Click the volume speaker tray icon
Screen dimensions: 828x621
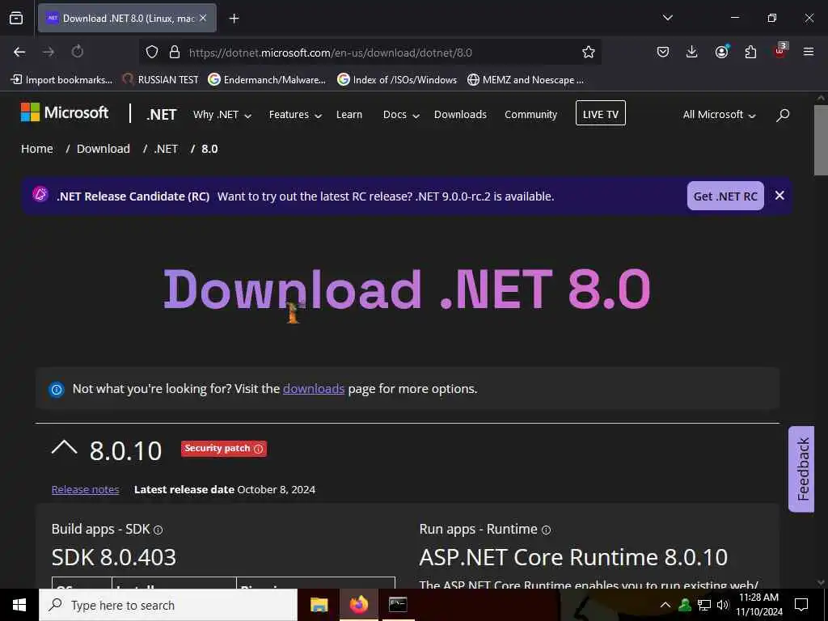tap(722, 605)
